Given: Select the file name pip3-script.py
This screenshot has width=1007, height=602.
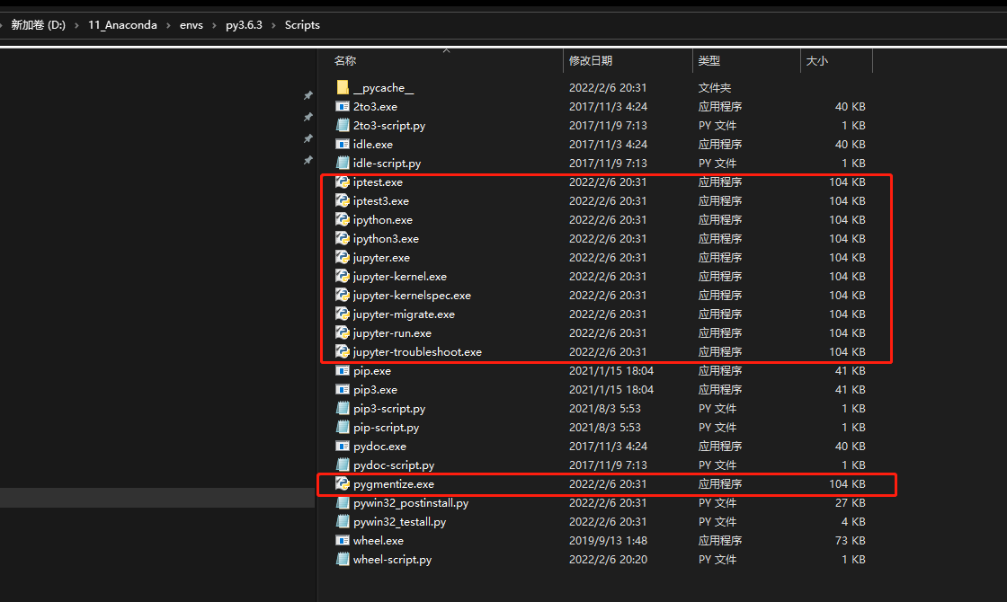Looking at the screenshot, I should click(x=389, y=408).
